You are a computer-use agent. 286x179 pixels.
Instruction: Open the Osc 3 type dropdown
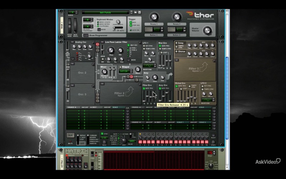pyautogui.click(x=73, y=85)
